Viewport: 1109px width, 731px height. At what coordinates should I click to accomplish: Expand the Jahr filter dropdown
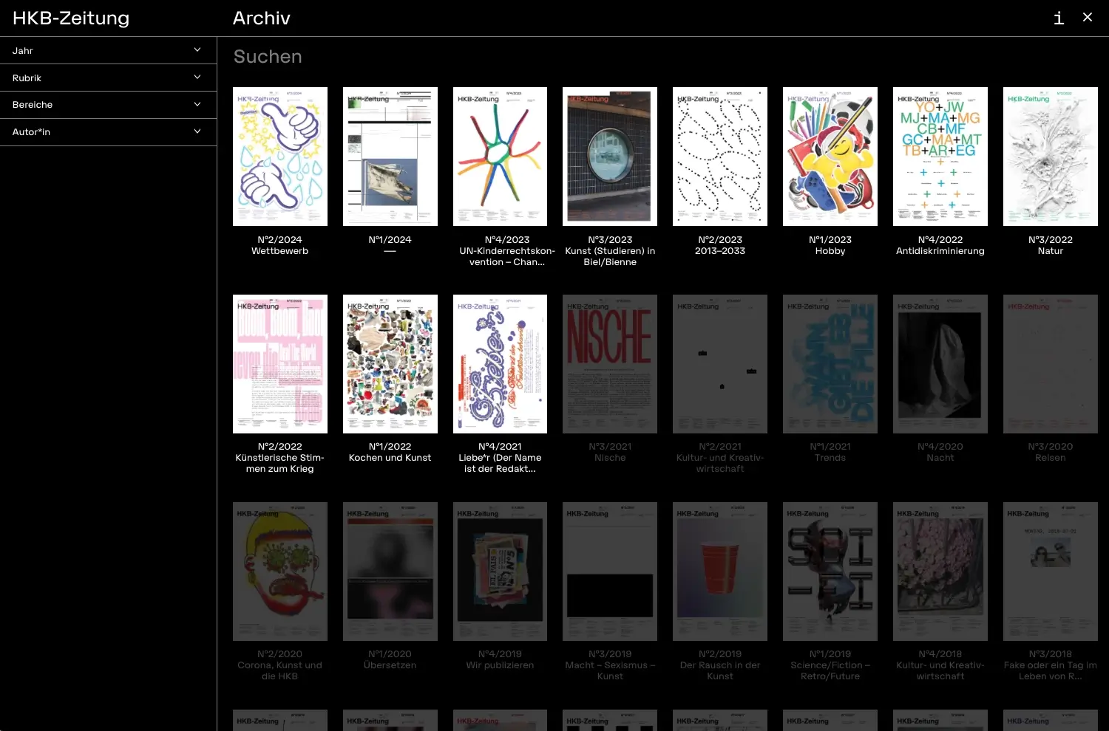[108, 50]
